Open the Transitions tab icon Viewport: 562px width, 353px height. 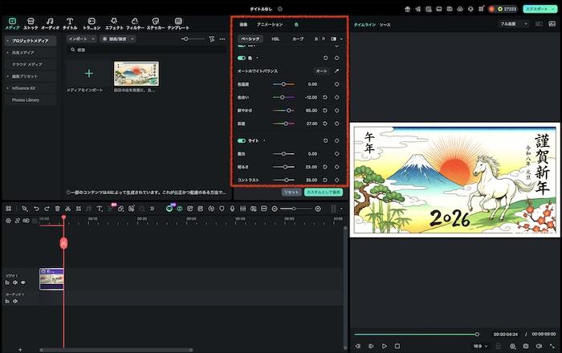pos(92,23)
